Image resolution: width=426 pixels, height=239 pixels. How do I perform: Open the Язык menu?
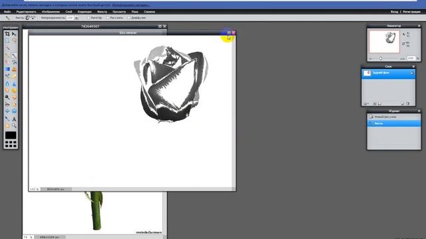tap(134, 12)
